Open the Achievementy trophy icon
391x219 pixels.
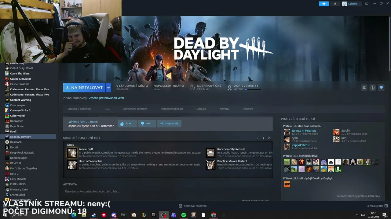coord(229,88)
